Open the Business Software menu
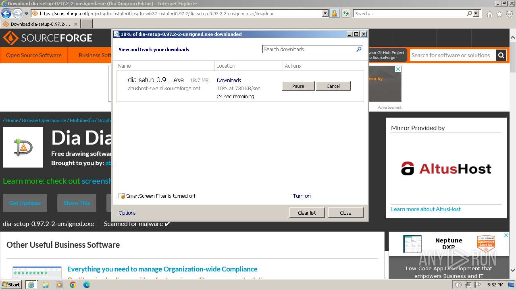 tap(95, 55)
